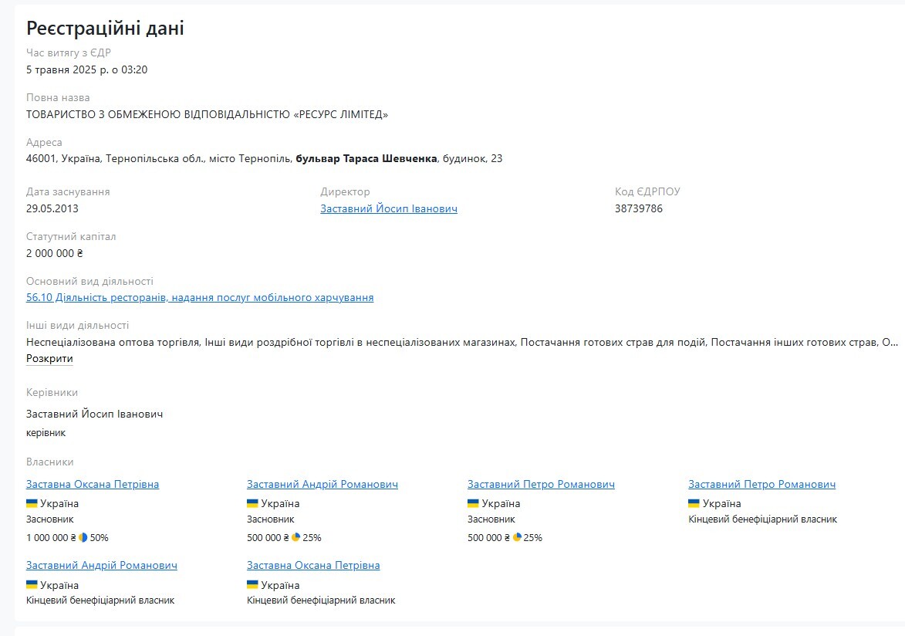Click bold street бульвар Тараса Шевченка
The width and height of the screenshot is (905, 636).
tap(366, 158)
